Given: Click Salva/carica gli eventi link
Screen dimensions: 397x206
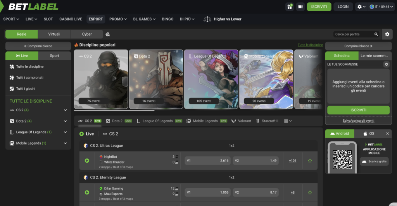Looking at the screenshot, I should click(358, 121).
